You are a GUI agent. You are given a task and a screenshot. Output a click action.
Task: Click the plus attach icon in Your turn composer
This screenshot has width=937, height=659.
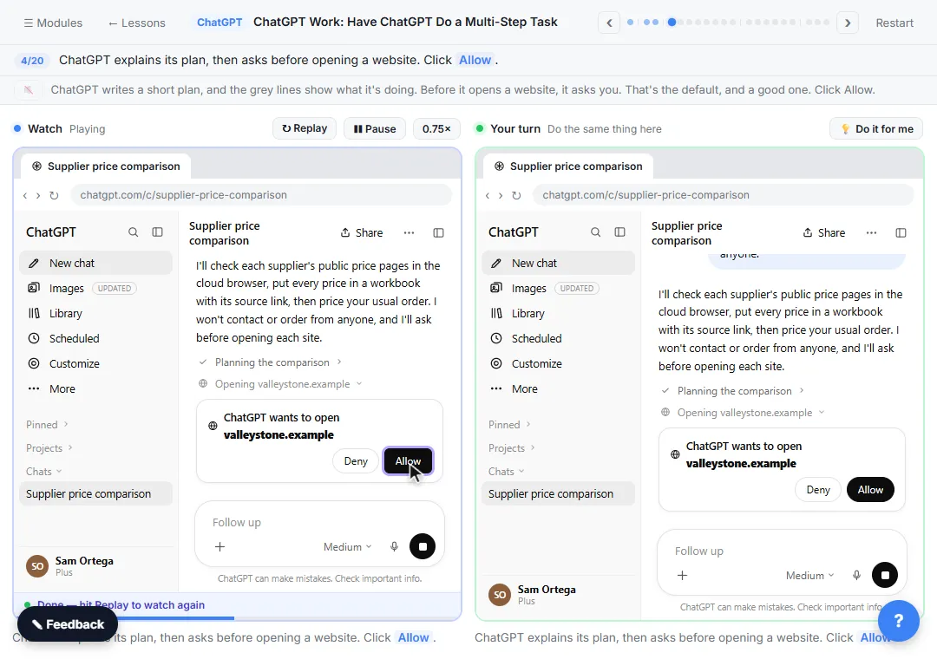(682, 575)
